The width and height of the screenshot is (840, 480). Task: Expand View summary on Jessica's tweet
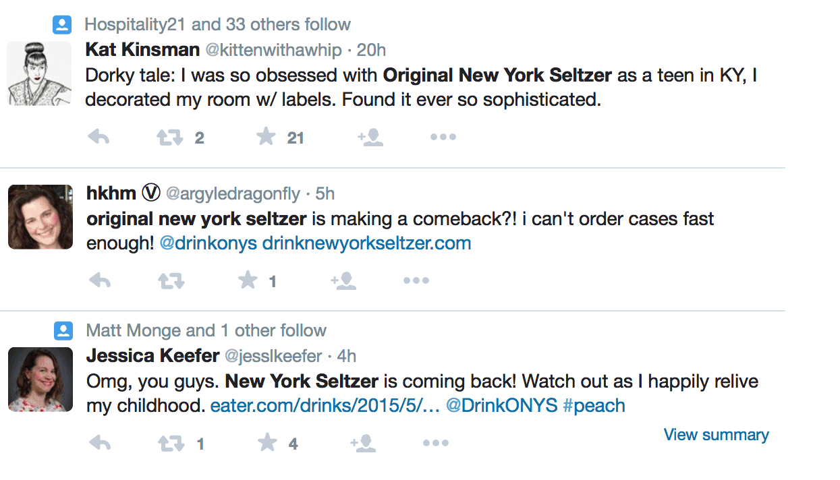click(x=717, y=435)
